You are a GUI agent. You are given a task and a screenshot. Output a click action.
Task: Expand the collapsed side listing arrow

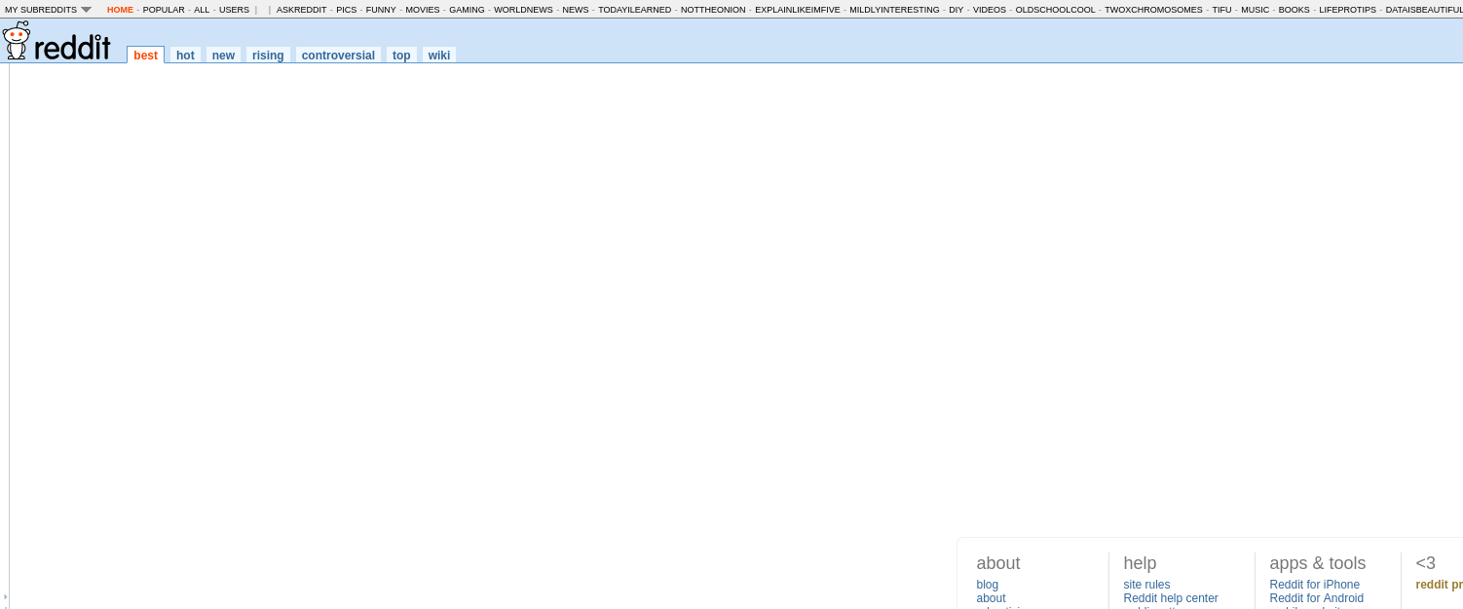(x=5, y=596)
